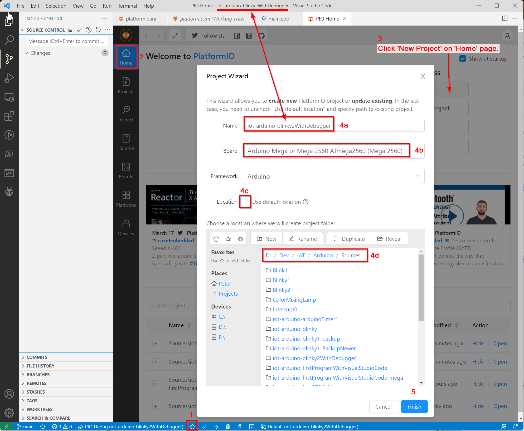Click PlatformIO Build checkmark in status bar
This screenshot has width=524, height=431.
click(x=204, y=427)
